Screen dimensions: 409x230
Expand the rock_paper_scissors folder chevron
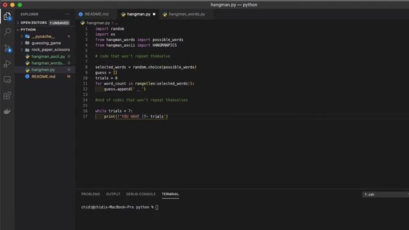22,50
